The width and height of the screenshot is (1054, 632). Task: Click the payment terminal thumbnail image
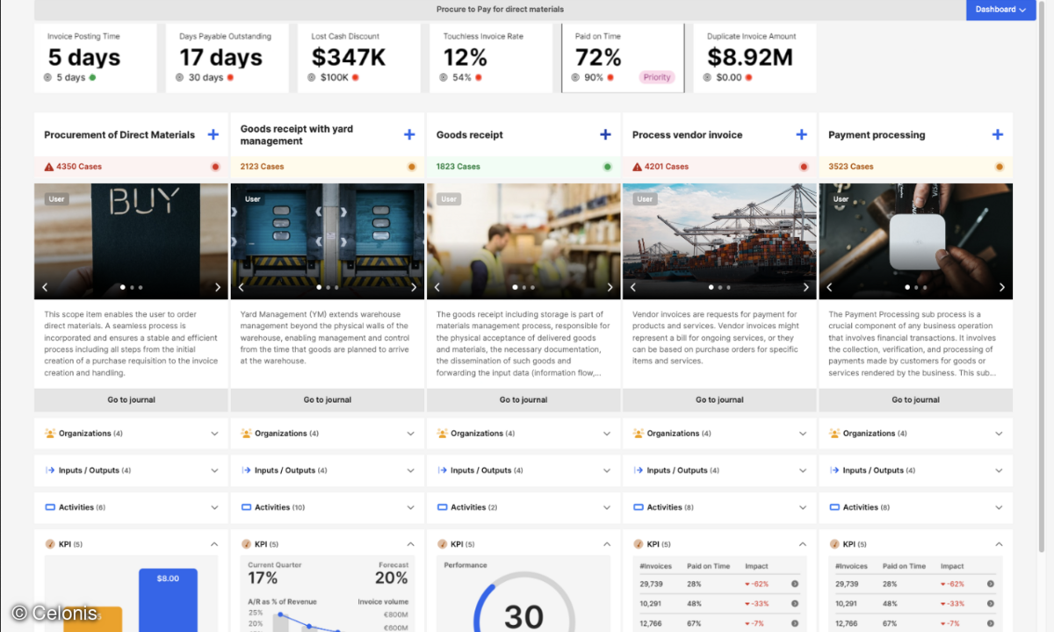coord(916,241)
